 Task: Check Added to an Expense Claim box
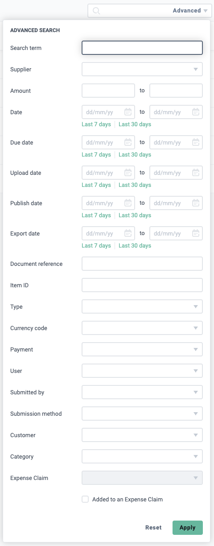pos(85,499)
